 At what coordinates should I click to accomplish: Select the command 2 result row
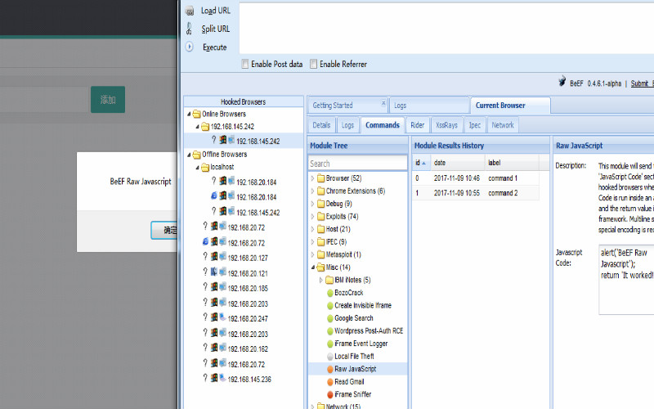[x=476, y=193]
